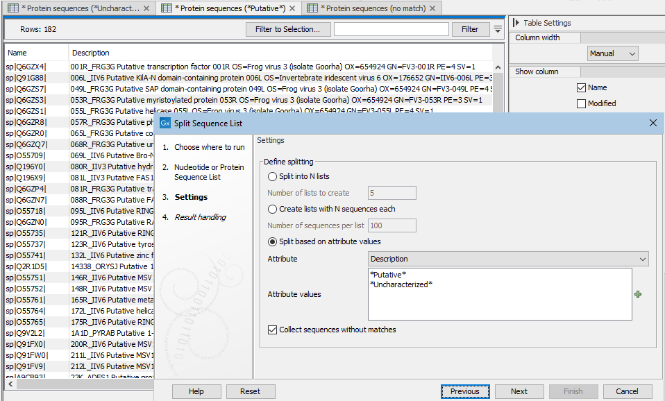Viewport: 665px width, 401px height.
Task: Click the green plus beside Attribute values
Action: click(638, 294)
